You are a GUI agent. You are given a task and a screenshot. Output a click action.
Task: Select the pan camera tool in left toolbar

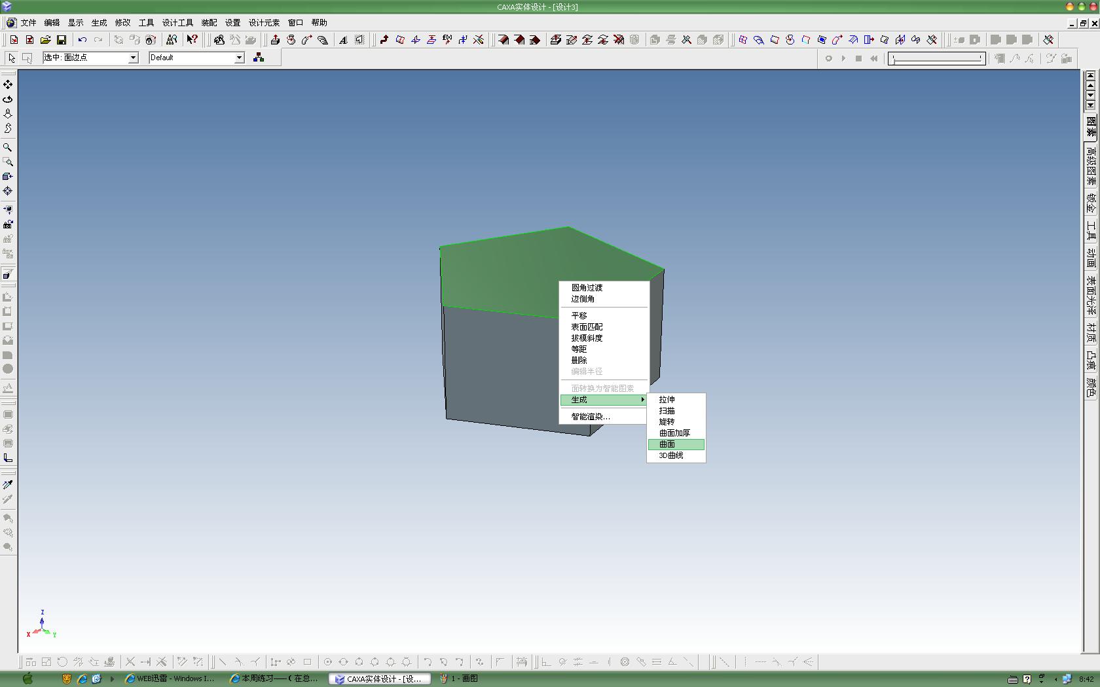8,84
